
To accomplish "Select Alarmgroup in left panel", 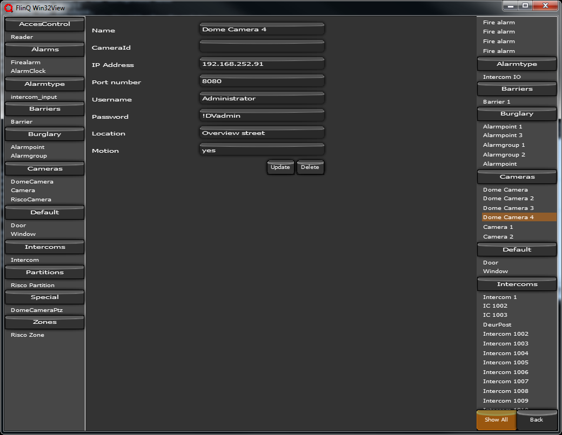I will tap(29, 156).
